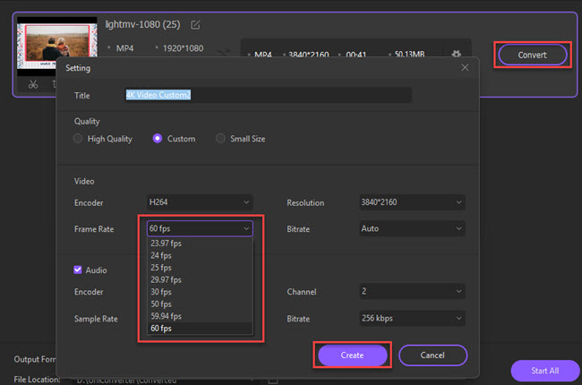Choose 29.97 fps from the frame rate list
This screenshot has width=582, height=385.
(x=200, y=279)
